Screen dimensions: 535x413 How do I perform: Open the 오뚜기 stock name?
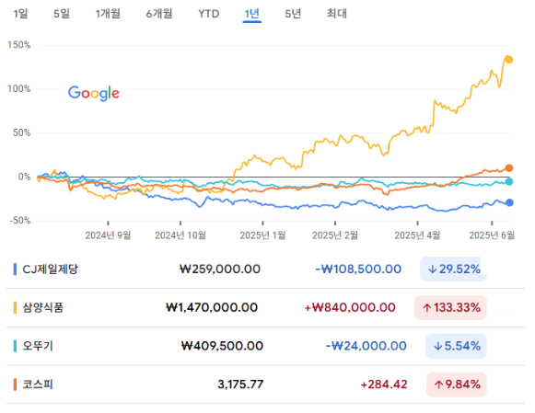(38, 346)
